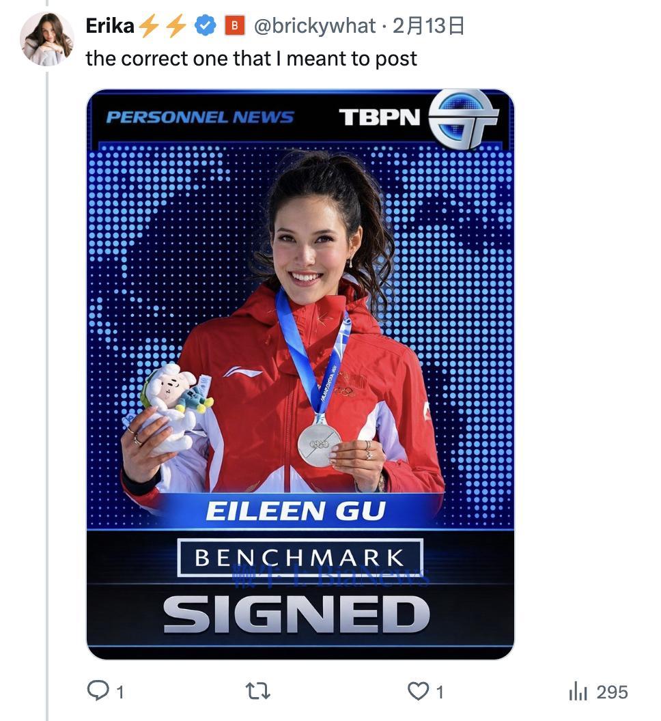Repost this tweet using the retweet icon
Image resolution: width=661 pixels, height=721 pixels.
(258, 691)
